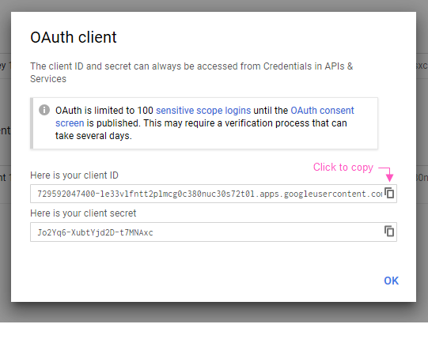
Task: Dismiss the dialog with the OK button
Action: tap(391, 281)
